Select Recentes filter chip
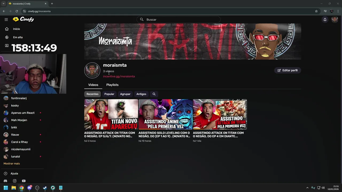 tap(92, 94)
